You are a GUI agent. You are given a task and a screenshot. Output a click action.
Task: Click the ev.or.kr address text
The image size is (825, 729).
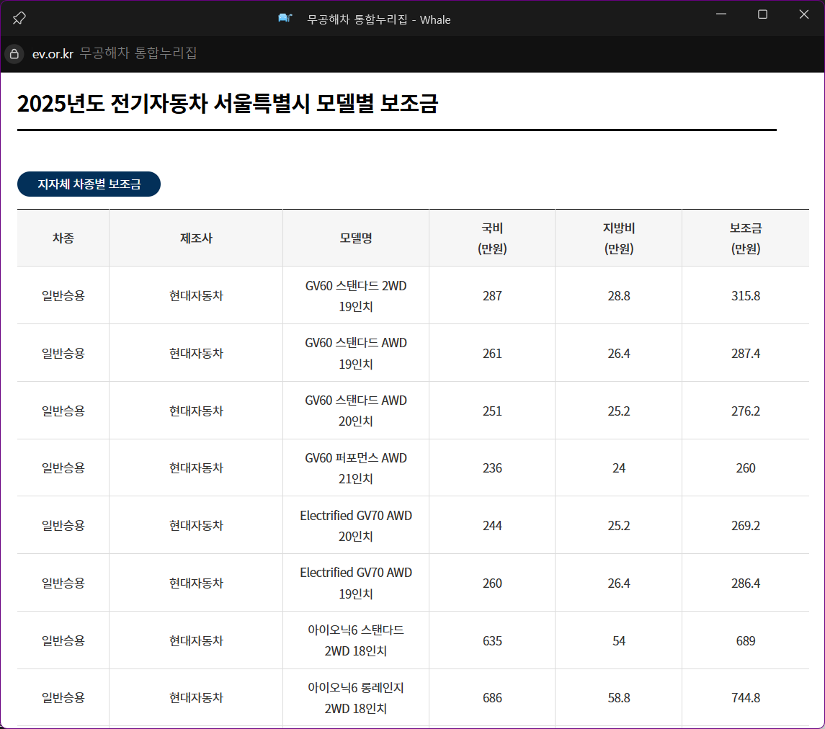pyautogui.click(x=53, y=53)
